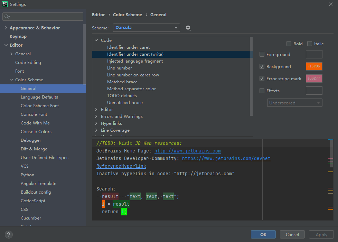
Task: Open Console Colors page
Action: point(36,132)
